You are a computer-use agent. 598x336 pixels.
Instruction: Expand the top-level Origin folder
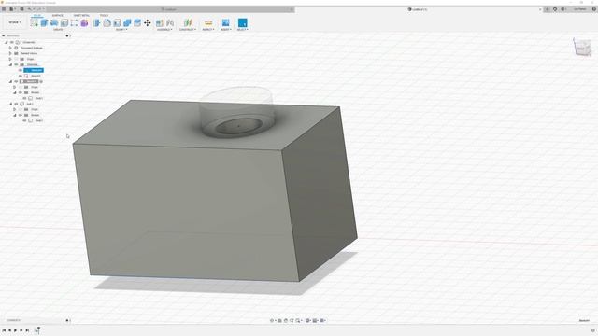point(10,59)
